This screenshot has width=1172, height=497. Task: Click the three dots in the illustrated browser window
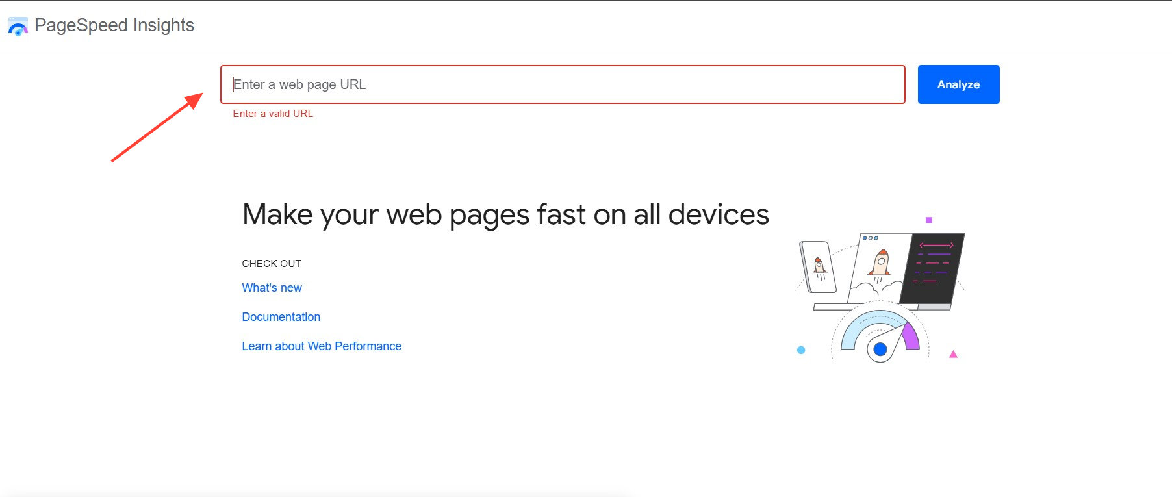[871, 238]
